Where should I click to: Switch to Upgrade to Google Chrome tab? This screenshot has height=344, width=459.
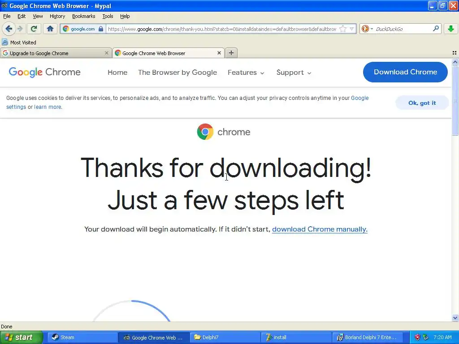coord(56,53)
